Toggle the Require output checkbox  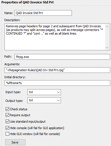(x=7, y=115)
